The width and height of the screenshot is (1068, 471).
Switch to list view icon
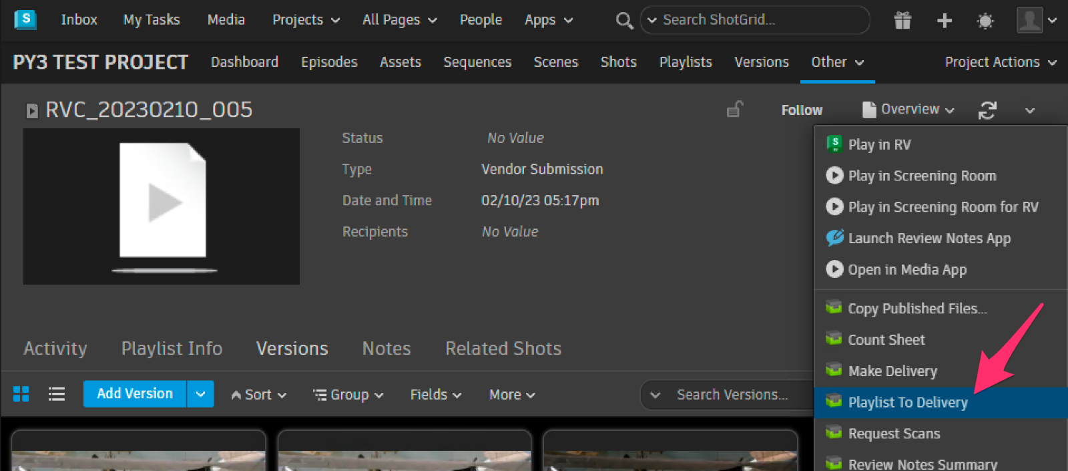[x=57, y=394]
